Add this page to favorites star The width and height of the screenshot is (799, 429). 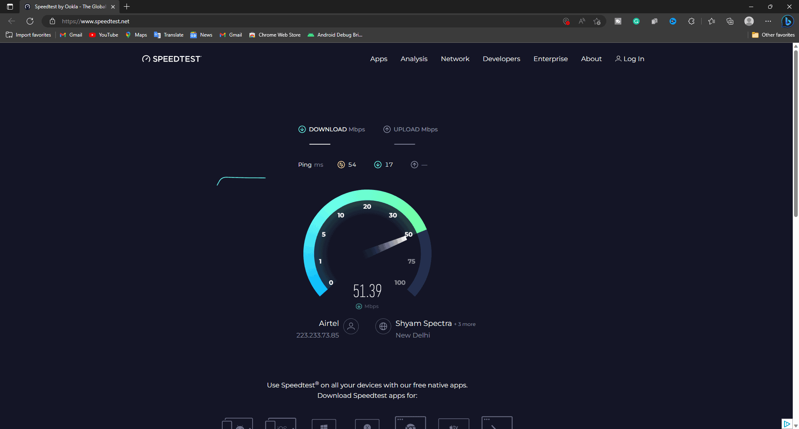(597, 21)
